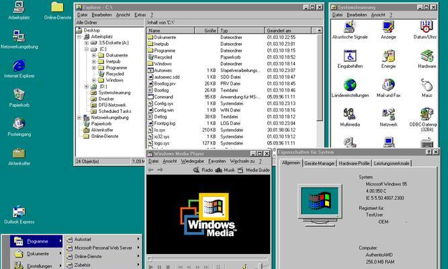Click help button in Eigenschaften für System
This screenshot has width=448, height=269.
429,152
